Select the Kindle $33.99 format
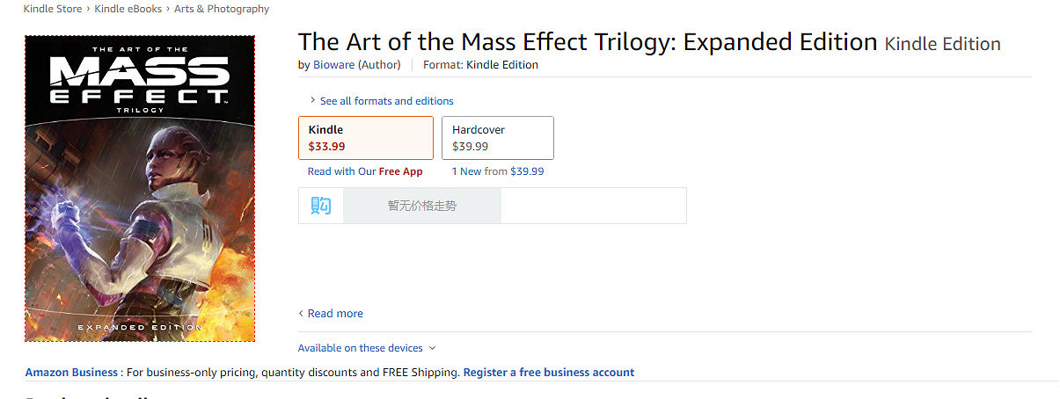This screenshot has height=399, width=1060. (x=365, y=138)
